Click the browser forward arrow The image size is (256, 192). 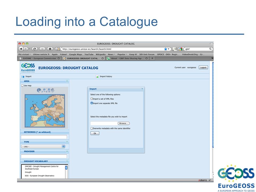(x=26, y=49)
